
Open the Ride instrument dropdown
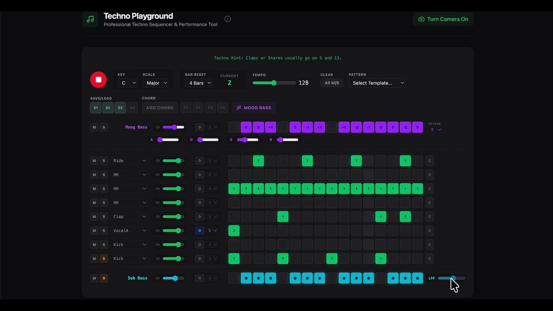tap(130, 161)
